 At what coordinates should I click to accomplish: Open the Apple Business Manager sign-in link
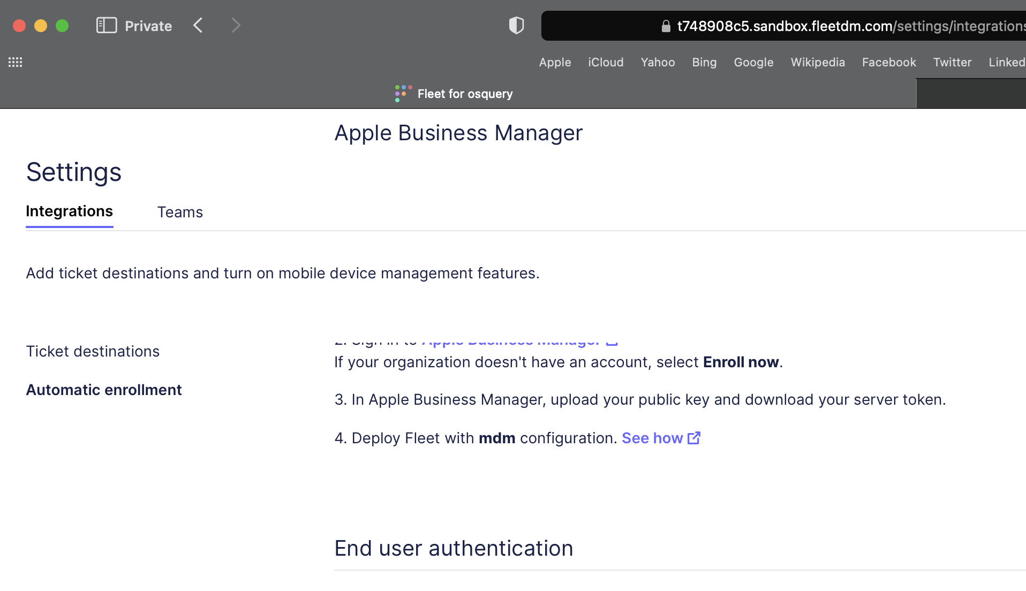510,340
